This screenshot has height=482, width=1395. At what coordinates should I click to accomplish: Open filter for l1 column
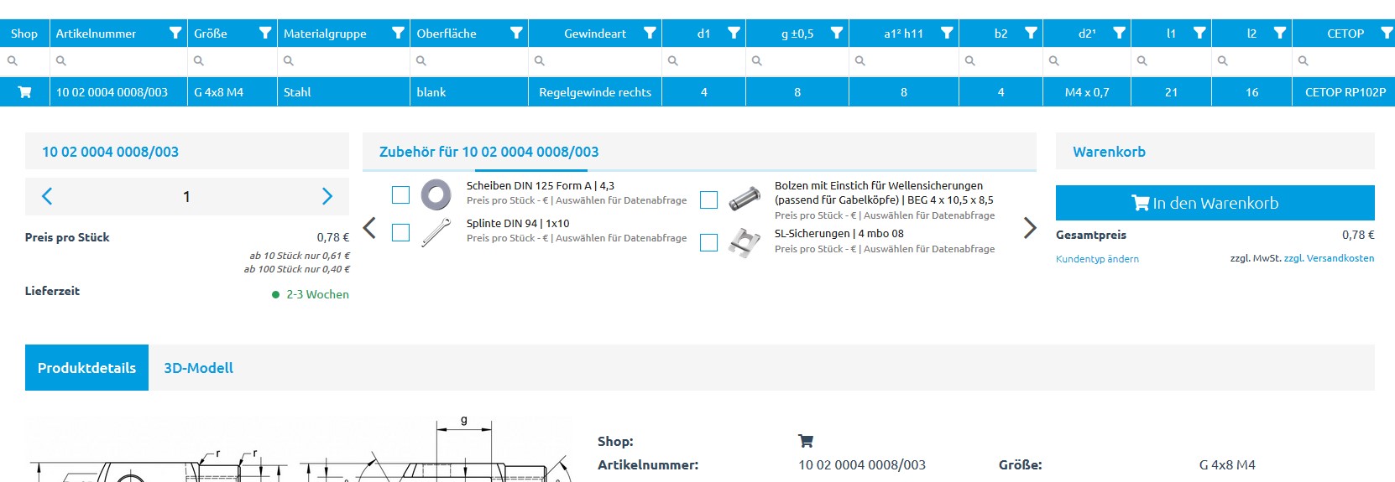click(x=1199, y=34)
